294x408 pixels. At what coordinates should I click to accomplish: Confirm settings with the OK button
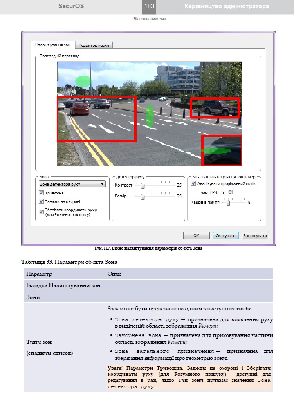click(196, 236)
